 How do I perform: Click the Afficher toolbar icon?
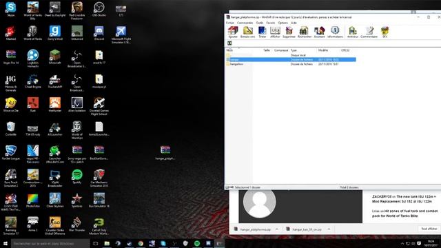point(275,32)
